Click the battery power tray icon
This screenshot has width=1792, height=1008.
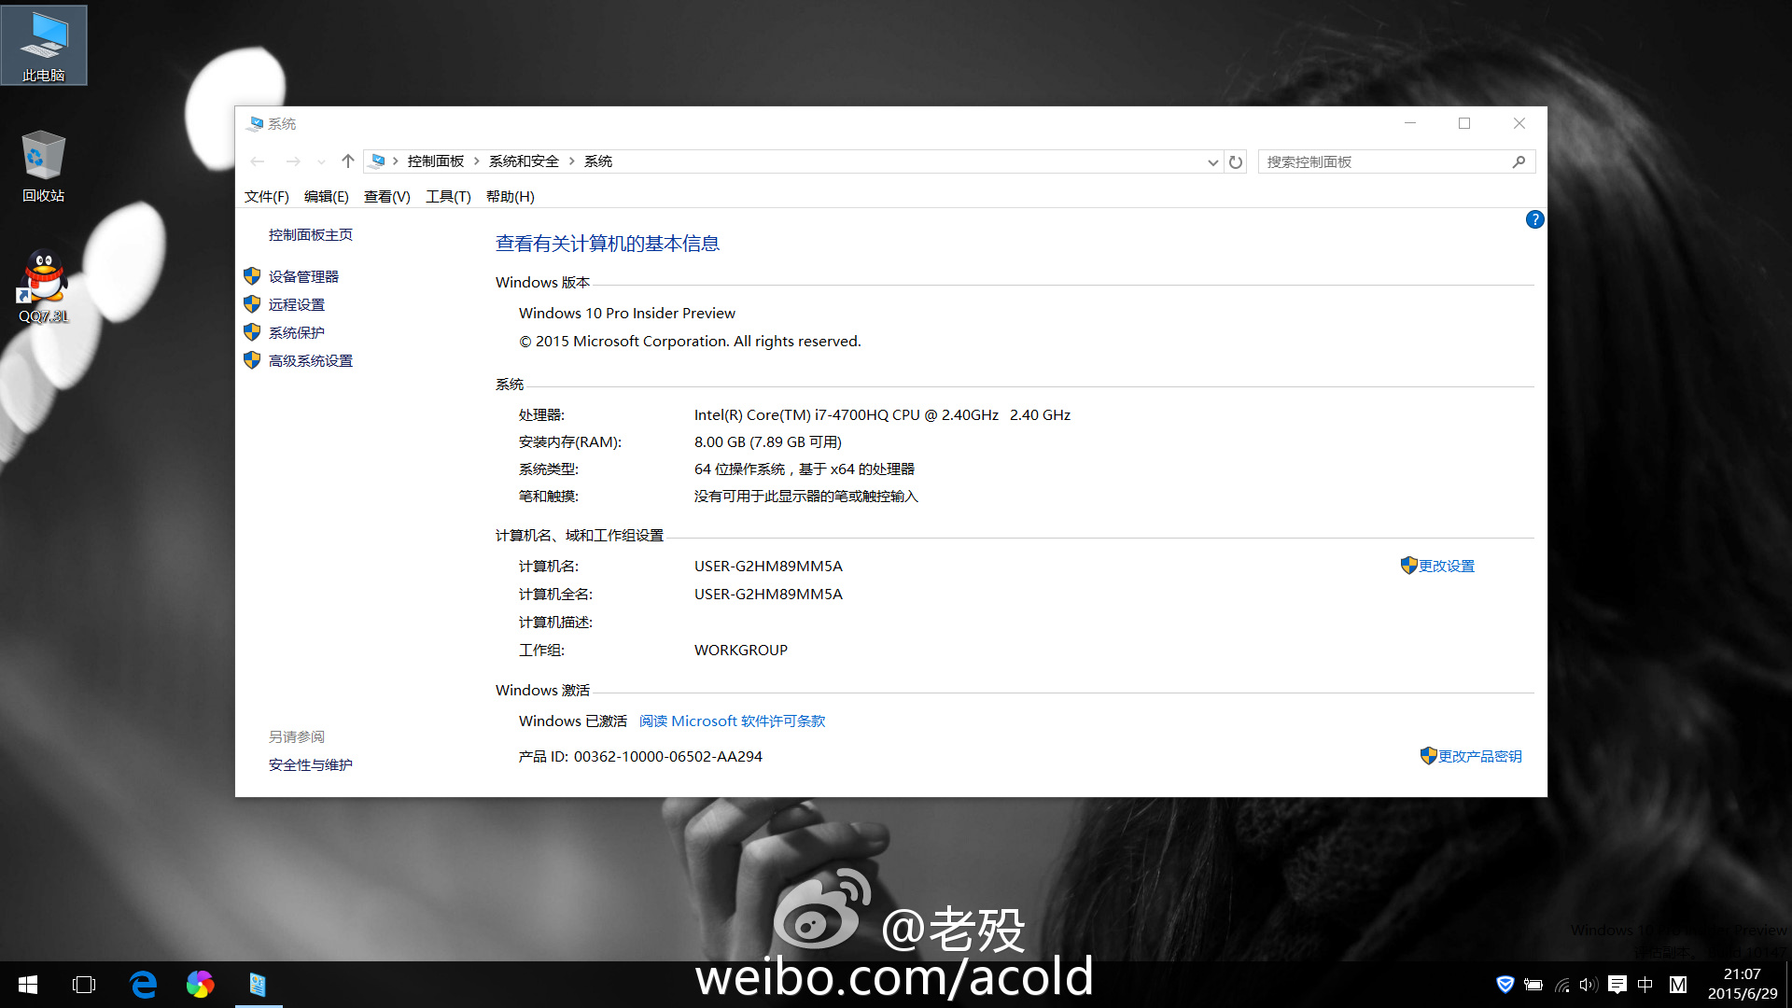click(x=1533, y=985)
